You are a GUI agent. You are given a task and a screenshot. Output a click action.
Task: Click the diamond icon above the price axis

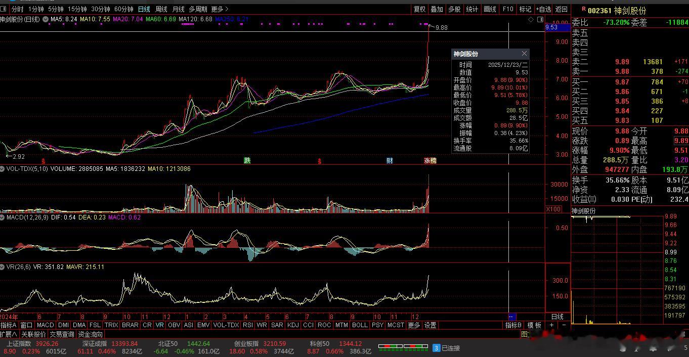tap(531, 19)
